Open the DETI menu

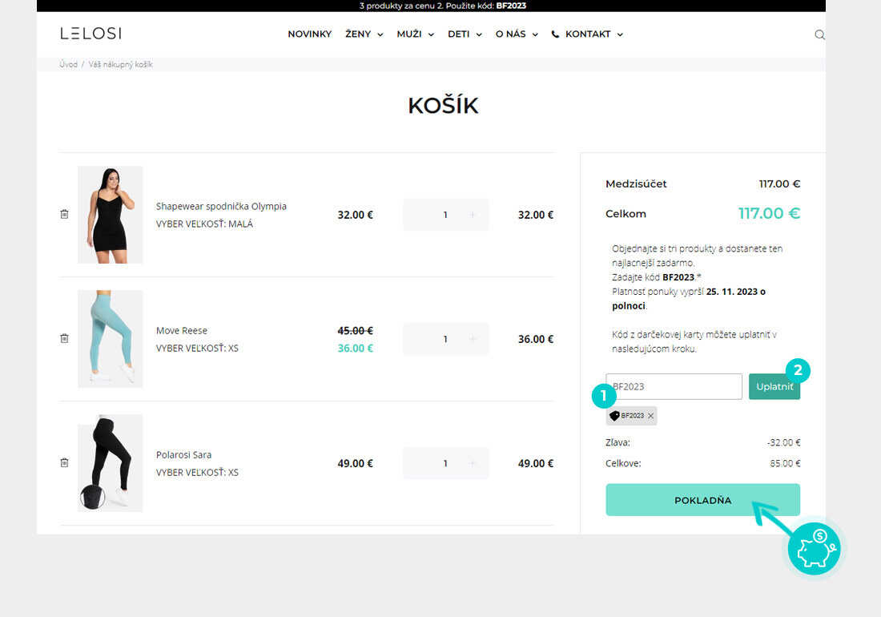(x=458, y=34)
